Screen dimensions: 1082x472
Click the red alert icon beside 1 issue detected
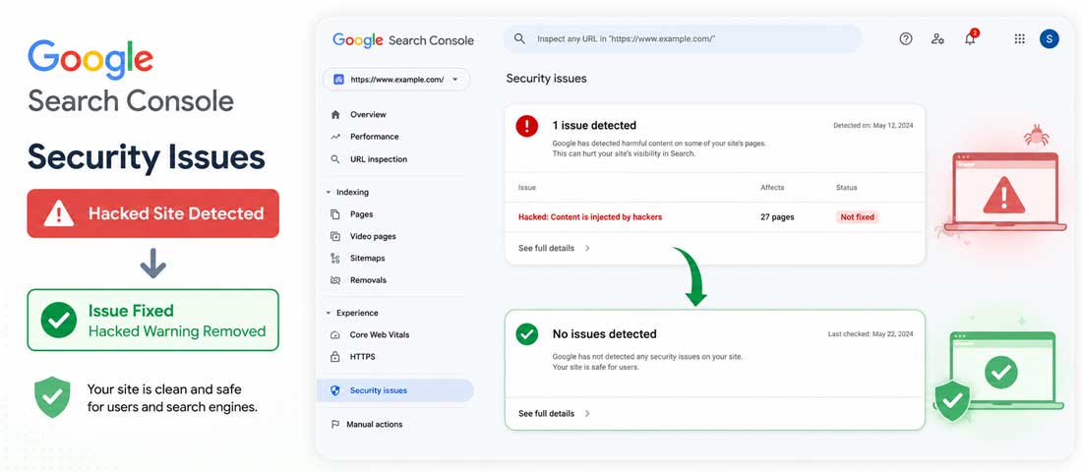(x=526, y=126)
